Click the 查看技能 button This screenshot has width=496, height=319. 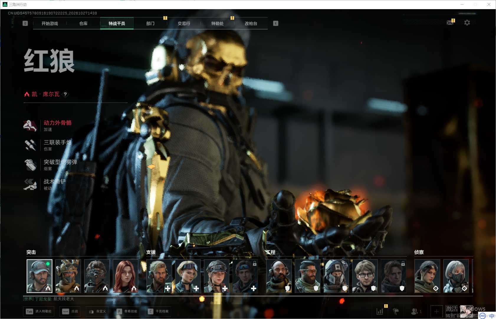pyautogui.click(x=127, y=311)
